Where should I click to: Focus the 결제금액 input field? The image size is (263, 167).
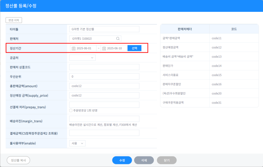tap(104, 133)
